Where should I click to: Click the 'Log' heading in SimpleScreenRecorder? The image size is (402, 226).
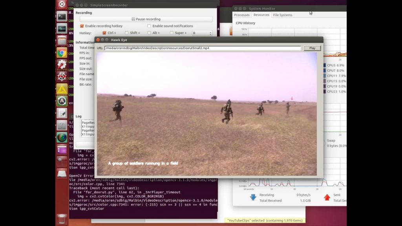coord(79,116)
